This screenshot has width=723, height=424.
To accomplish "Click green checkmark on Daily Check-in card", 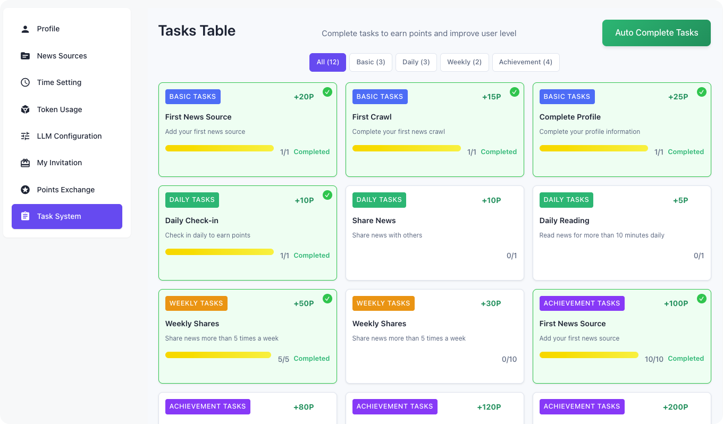I will tap(327, 195).
